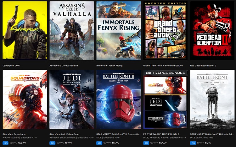This screenshot has height=147, width=236.
Task: Click the -60% discount badge
Action: [x=99, y=143]
